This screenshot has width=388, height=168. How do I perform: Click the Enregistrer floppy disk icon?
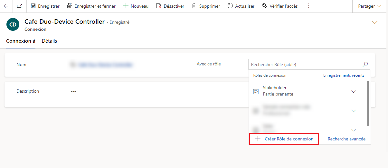pos(33,6)
